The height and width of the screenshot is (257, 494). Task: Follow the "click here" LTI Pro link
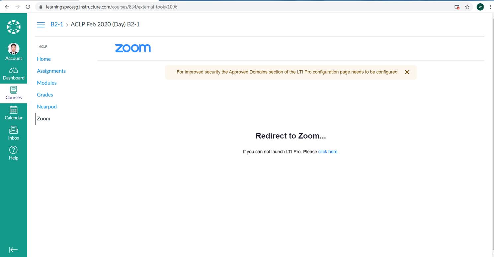click(328, 152)
